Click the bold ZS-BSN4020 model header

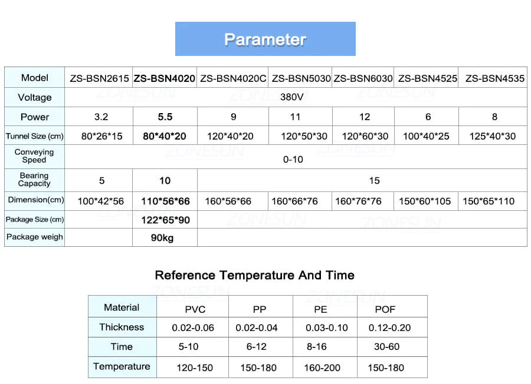point(165,78)
